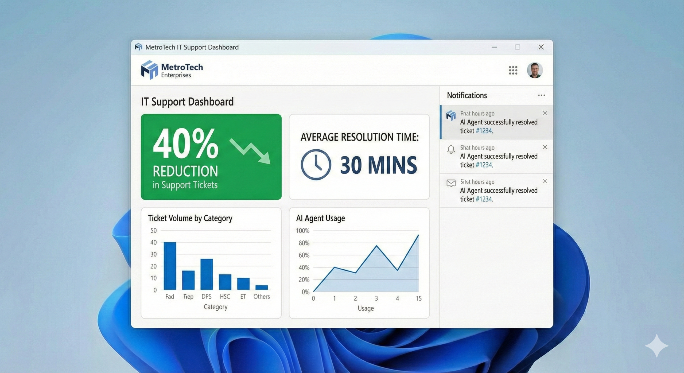Click the title bar app icon
Screen dimensions: 684x373
tap(138, 47)
